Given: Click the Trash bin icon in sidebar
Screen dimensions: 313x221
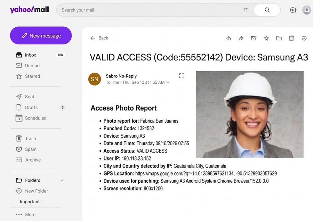Looking at the screenshot, I should (19, 138).
